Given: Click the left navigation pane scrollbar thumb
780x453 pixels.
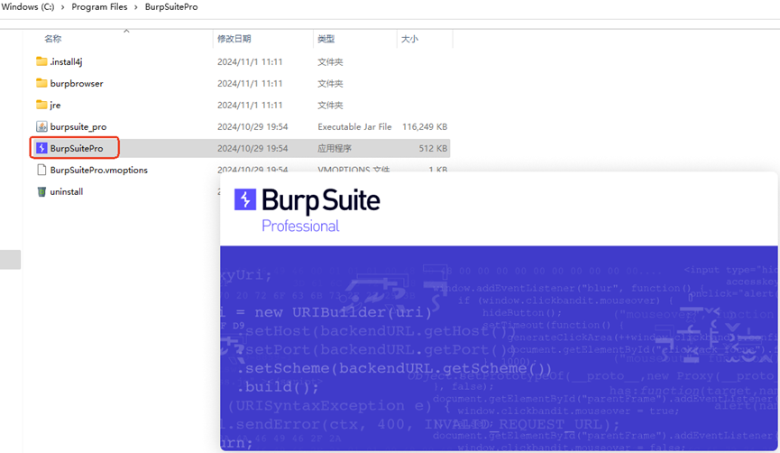Looking at the screenshot, I should point(10,259).
